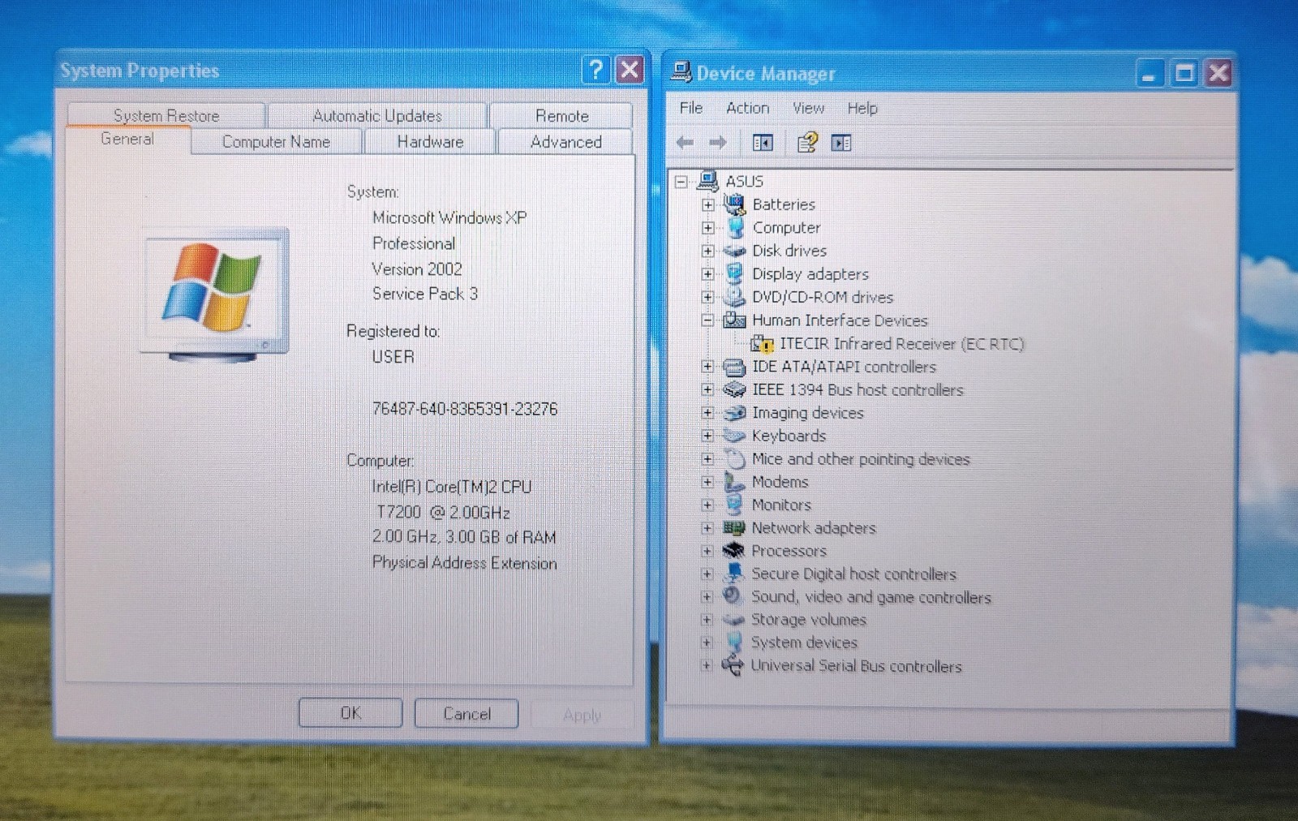Click the rightmost Device Manager toolbar icon
This screenshot has height=821, width=1298.
tap(841, 143)
